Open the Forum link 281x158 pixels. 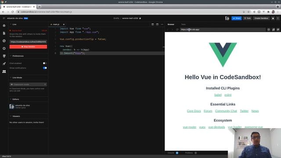pos(208,111)
